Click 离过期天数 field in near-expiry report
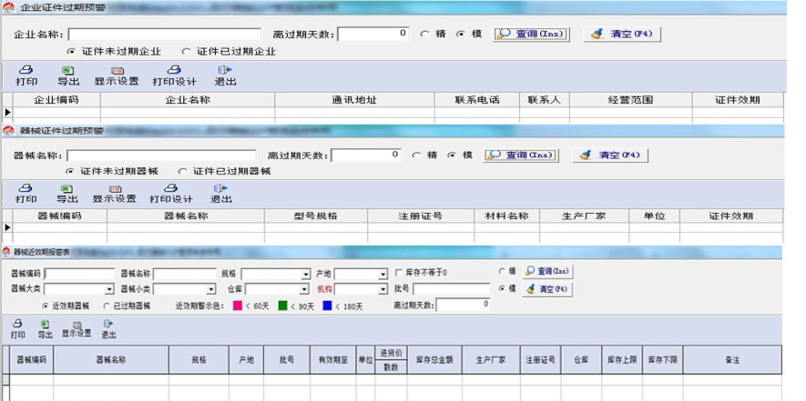The height and width of the screenshot is (401, 806). 464,305
